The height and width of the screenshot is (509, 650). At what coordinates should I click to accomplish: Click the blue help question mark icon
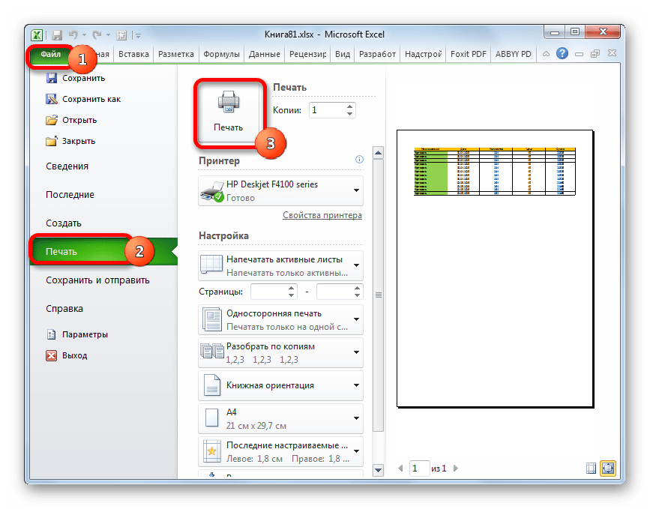pyautogui.click(x=562, y=53)
